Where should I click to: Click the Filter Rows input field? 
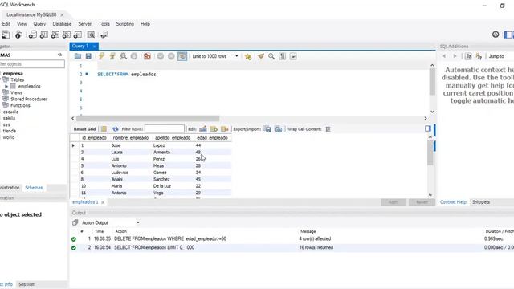165,128
